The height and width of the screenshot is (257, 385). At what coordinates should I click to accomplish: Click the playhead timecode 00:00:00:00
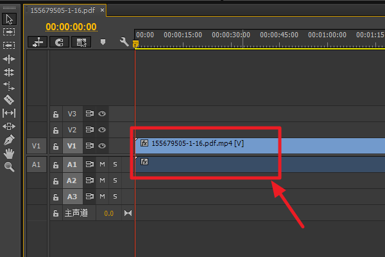[71, 27]
